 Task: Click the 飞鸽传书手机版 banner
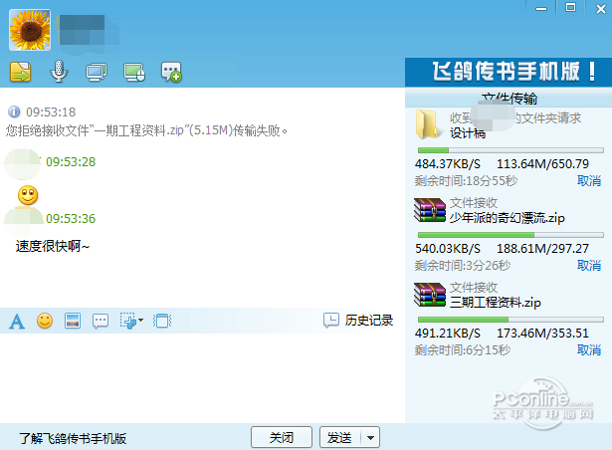[x=509, y=73]
